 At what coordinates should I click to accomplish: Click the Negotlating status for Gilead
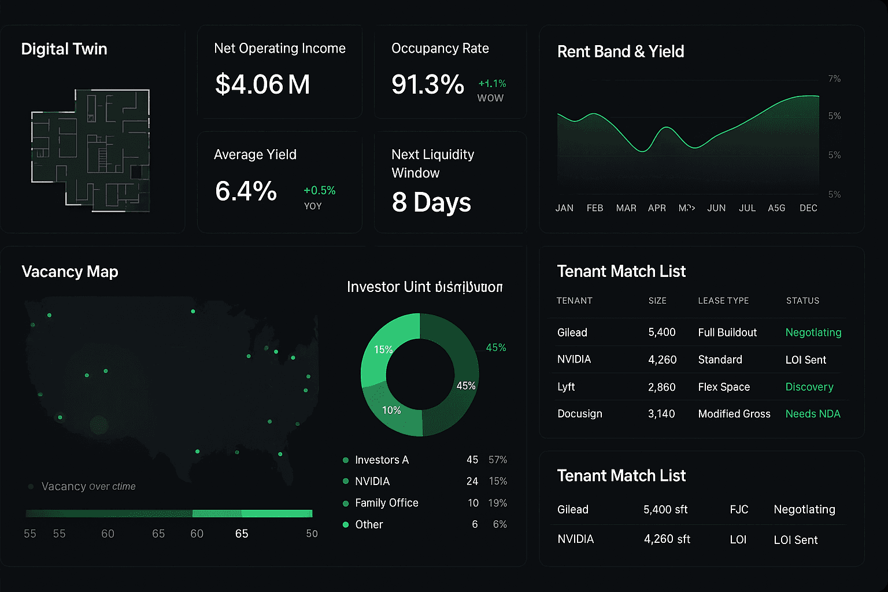(x=813, y=332)
